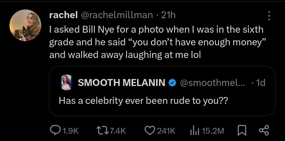
Task: Open the three-dot more options menu
Action: click(268, 16)
